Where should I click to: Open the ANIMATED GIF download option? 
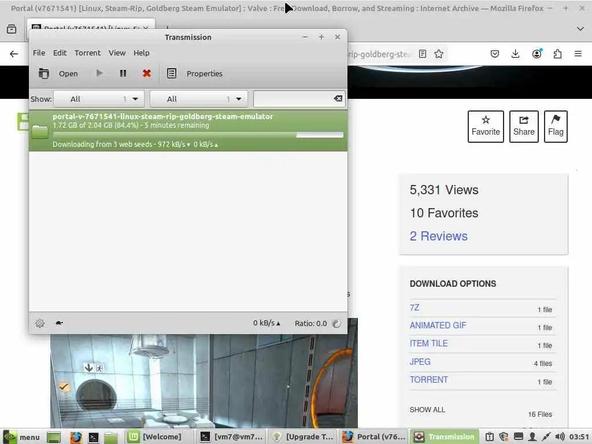(x=438, y=325)
